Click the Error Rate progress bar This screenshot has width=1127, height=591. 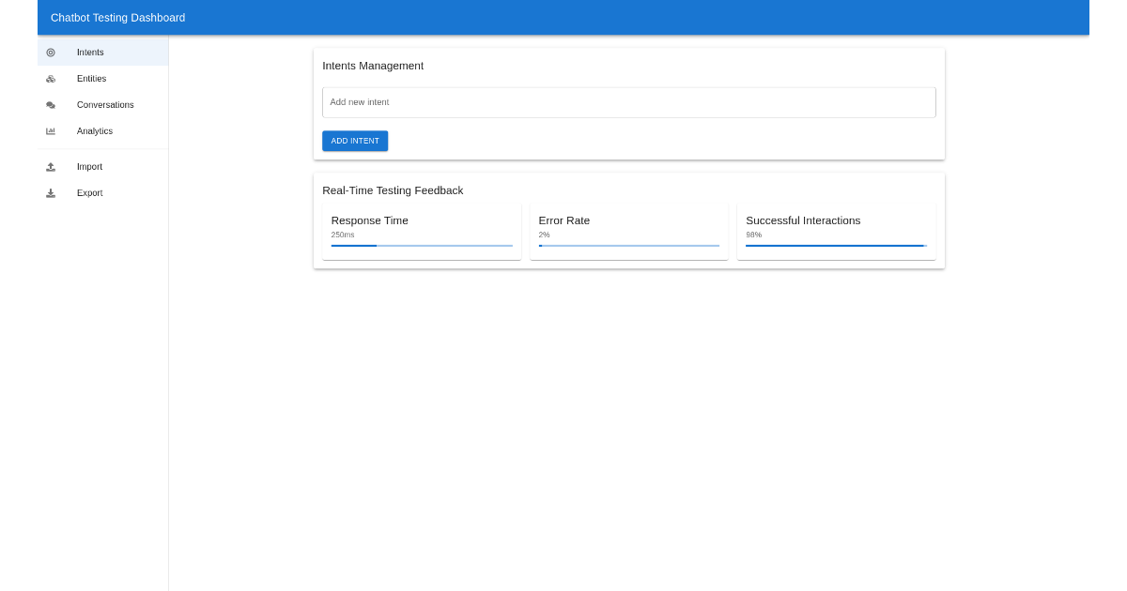tap(629, 246)
